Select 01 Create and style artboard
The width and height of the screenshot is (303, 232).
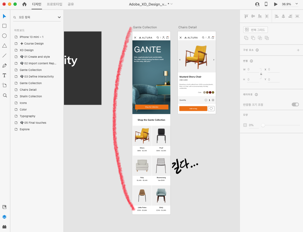tap(37, 57)
